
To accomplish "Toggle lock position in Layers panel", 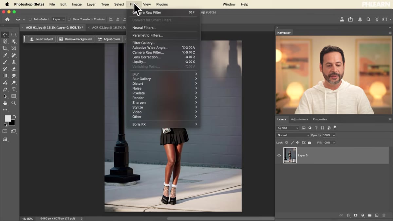I will [298, 143].
